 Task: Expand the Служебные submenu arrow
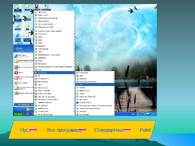(x=114, y=79)
